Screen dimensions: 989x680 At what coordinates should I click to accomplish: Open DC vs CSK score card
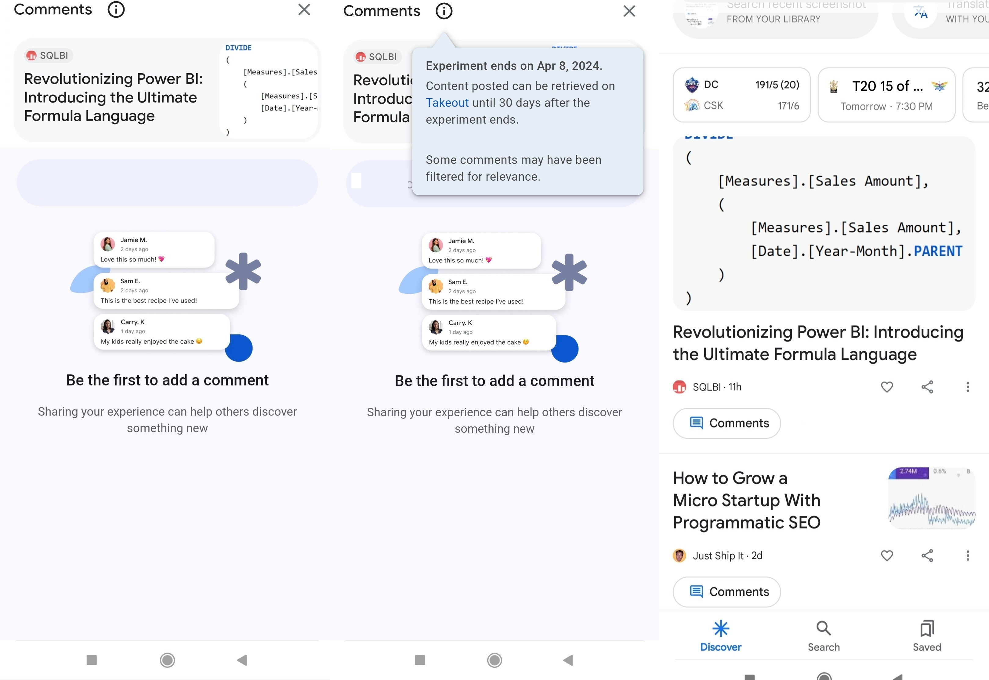tap(741, 95)
